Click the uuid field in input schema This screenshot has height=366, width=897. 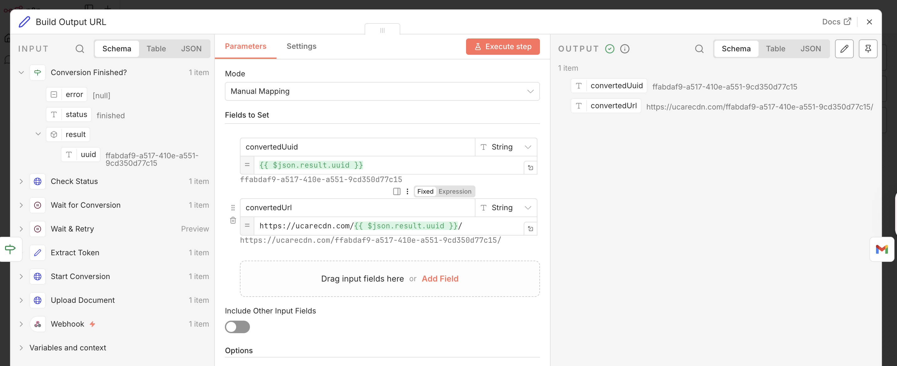tap(81, 155)
